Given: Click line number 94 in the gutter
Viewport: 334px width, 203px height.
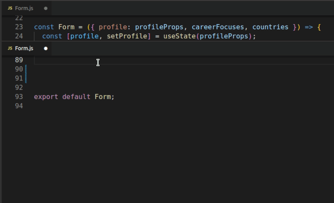Looking at the screenshot, I should tap(19, 106).
